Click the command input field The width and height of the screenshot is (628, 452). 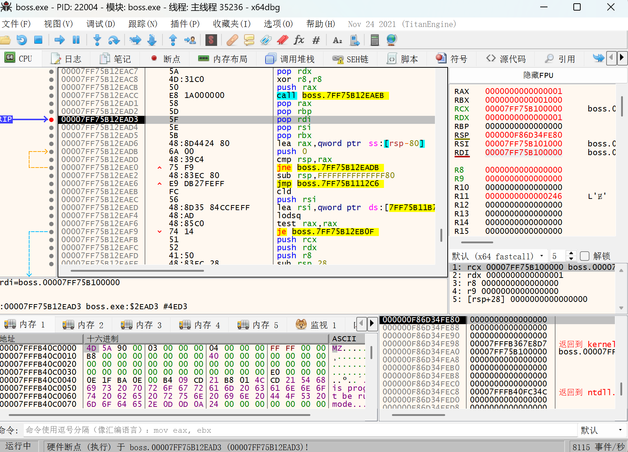click(x=300, y=430)
